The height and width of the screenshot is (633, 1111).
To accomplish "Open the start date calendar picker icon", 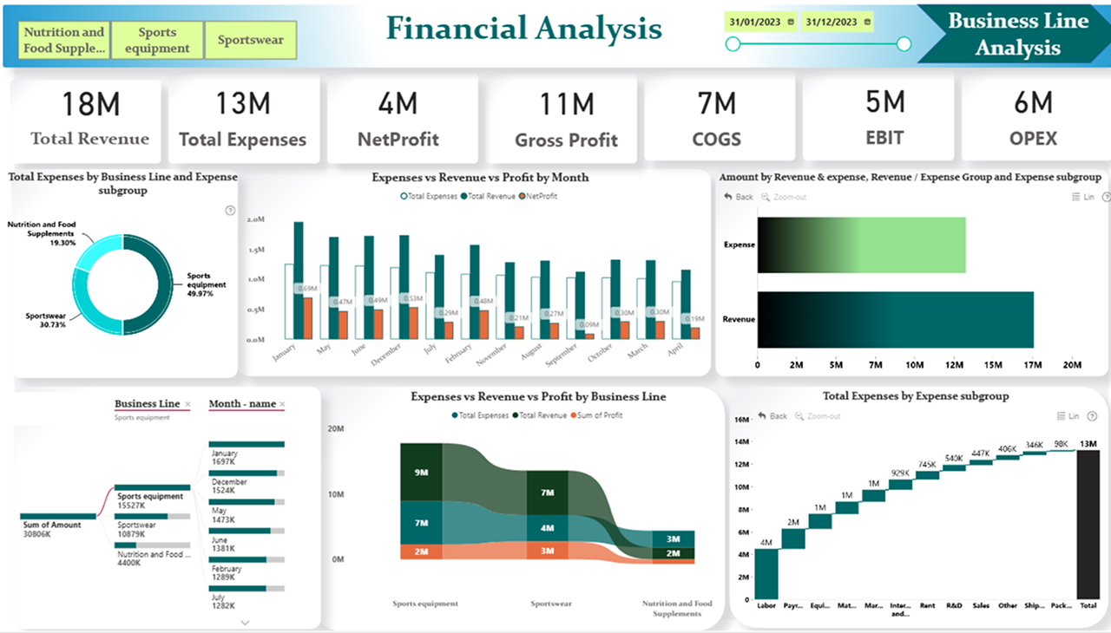I will coord(792,22).
